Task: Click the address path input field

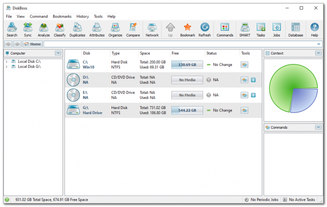Action: 180,44
